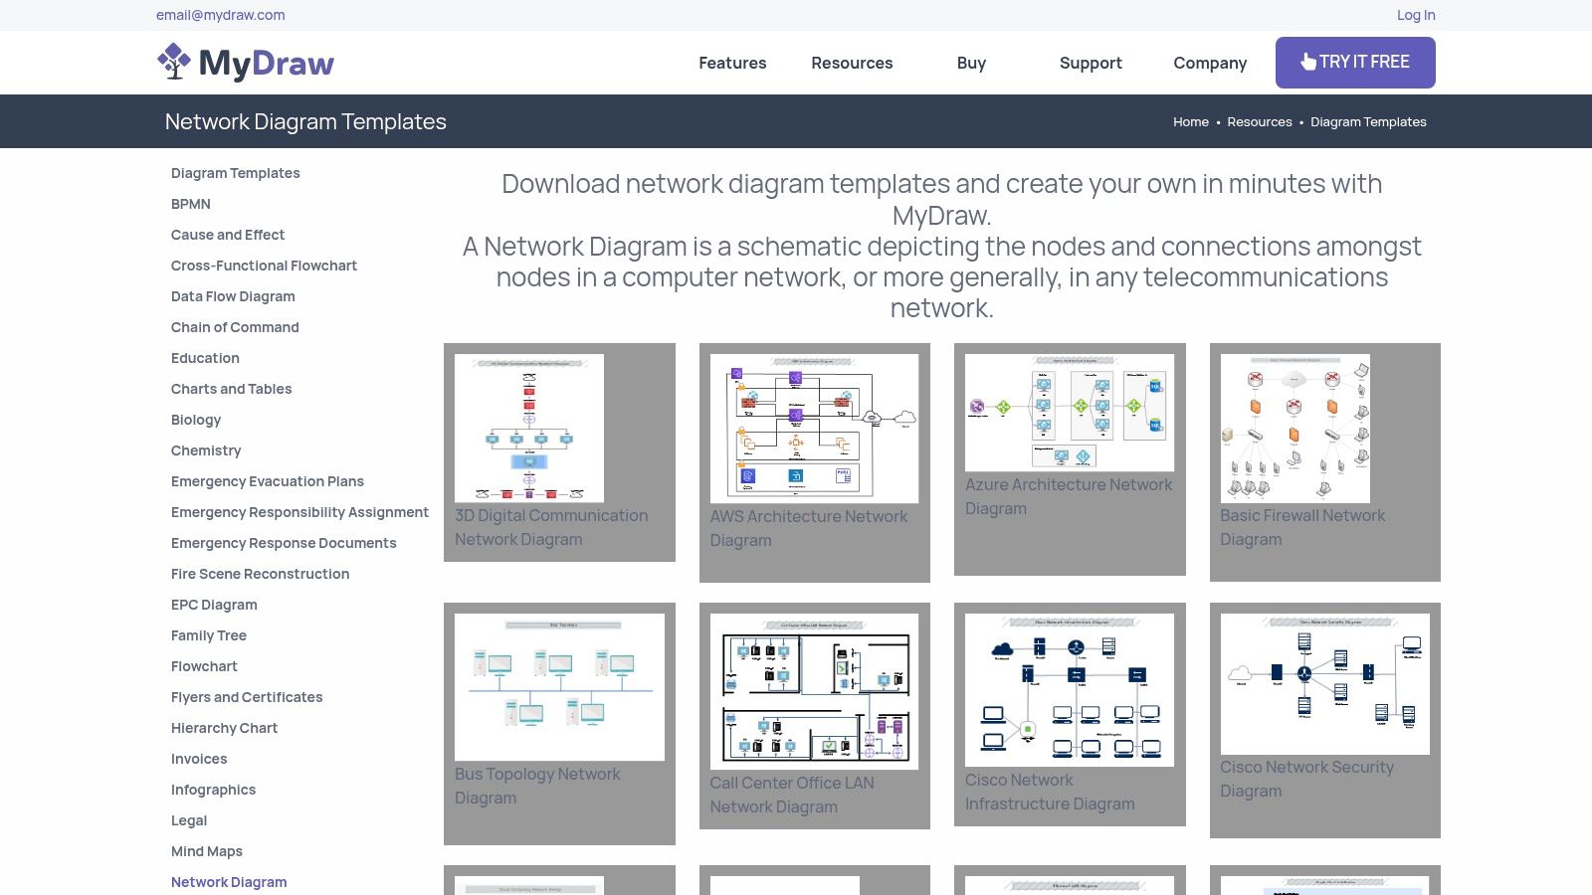Open the Resources menu

(852, 63)
